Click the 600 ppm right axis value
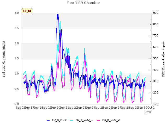 [x=156, y=47]
